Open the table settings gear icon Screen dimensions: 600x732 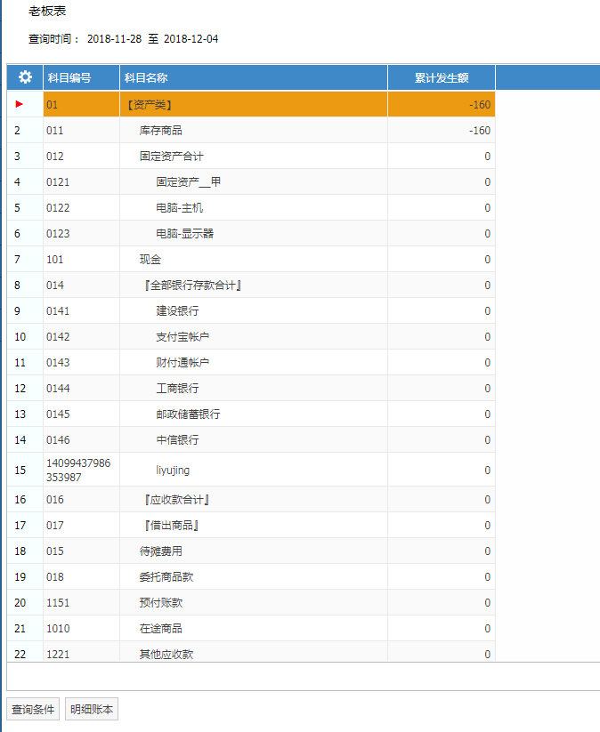pos(25,77)
